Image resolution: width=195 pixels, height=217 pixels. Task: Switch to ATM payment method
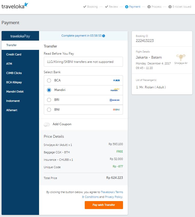click(x=20, y=64)
